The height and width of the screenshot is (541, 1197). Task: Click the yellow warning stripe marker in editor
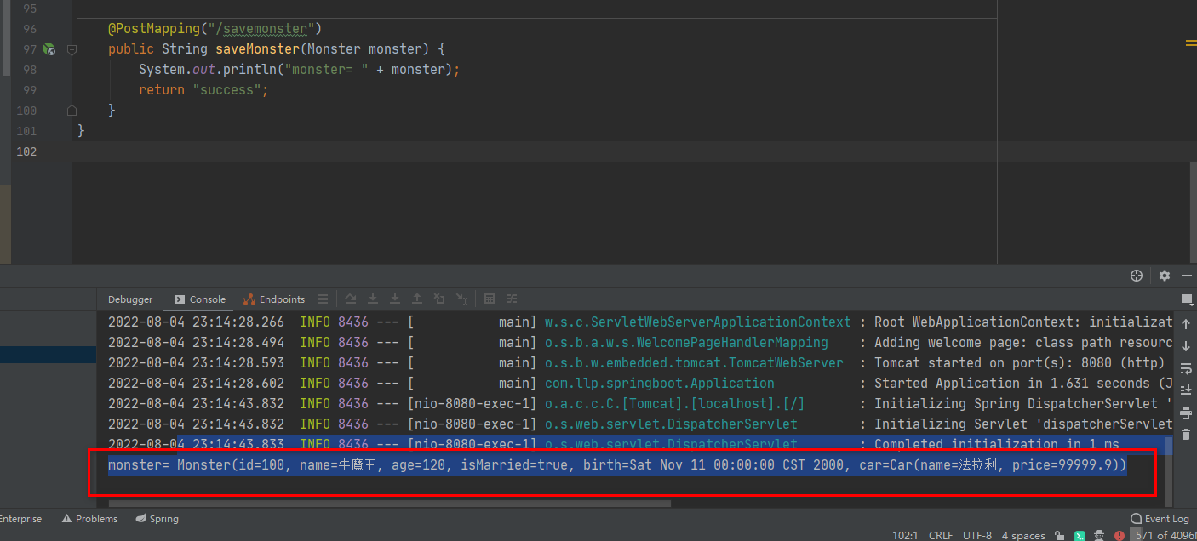[x=1190, y=43]
